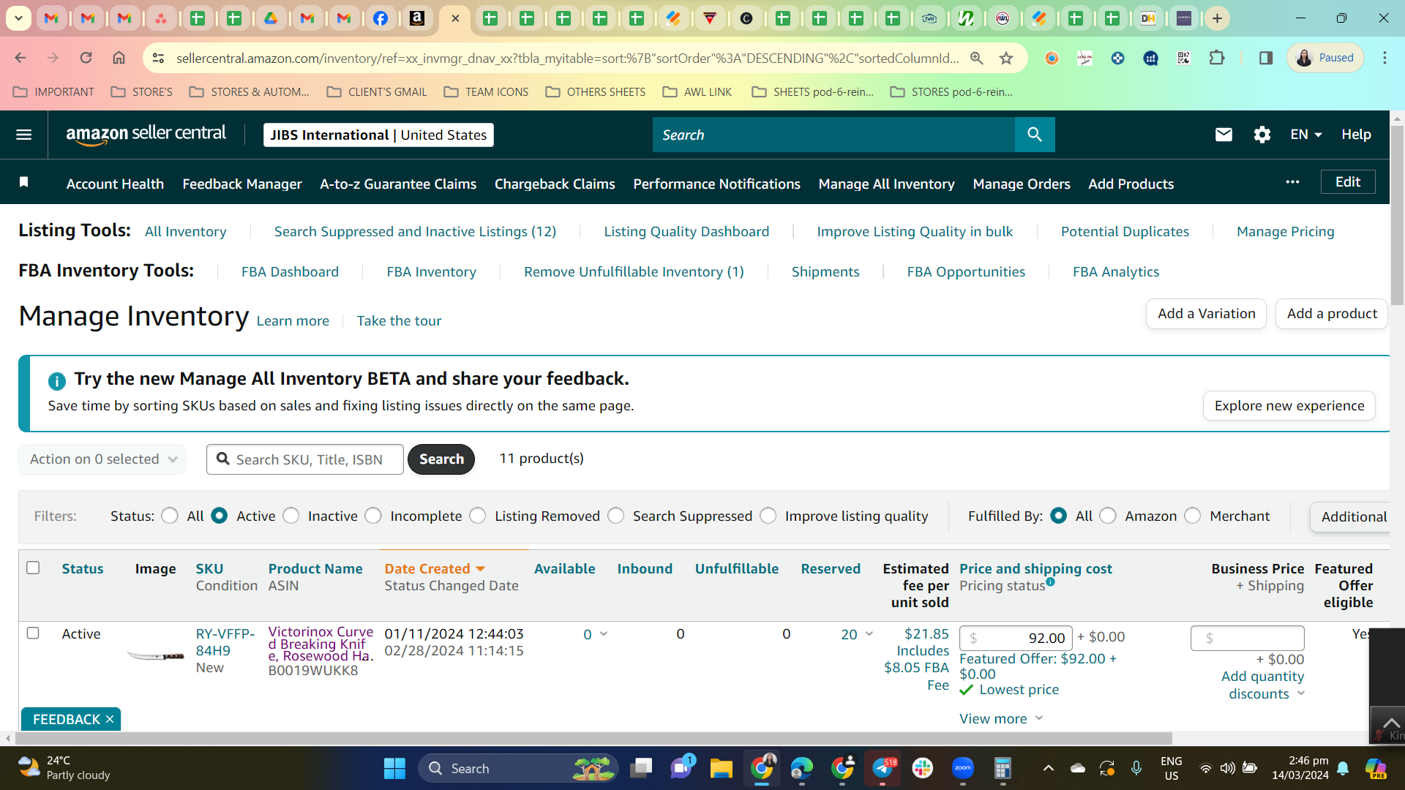Click Explore new experience button
The image size is (1405, 790).
coord(1289,406)
